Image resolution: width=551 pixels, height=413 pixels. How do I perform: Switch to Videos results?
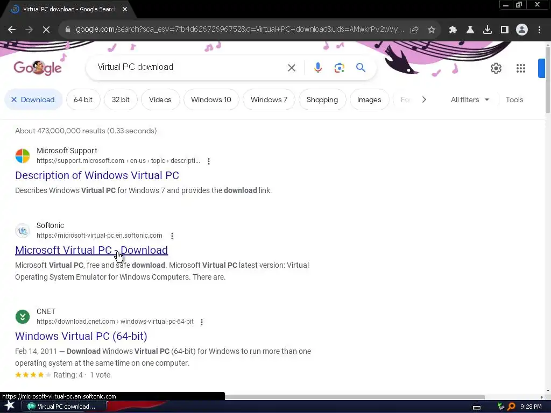160,99
